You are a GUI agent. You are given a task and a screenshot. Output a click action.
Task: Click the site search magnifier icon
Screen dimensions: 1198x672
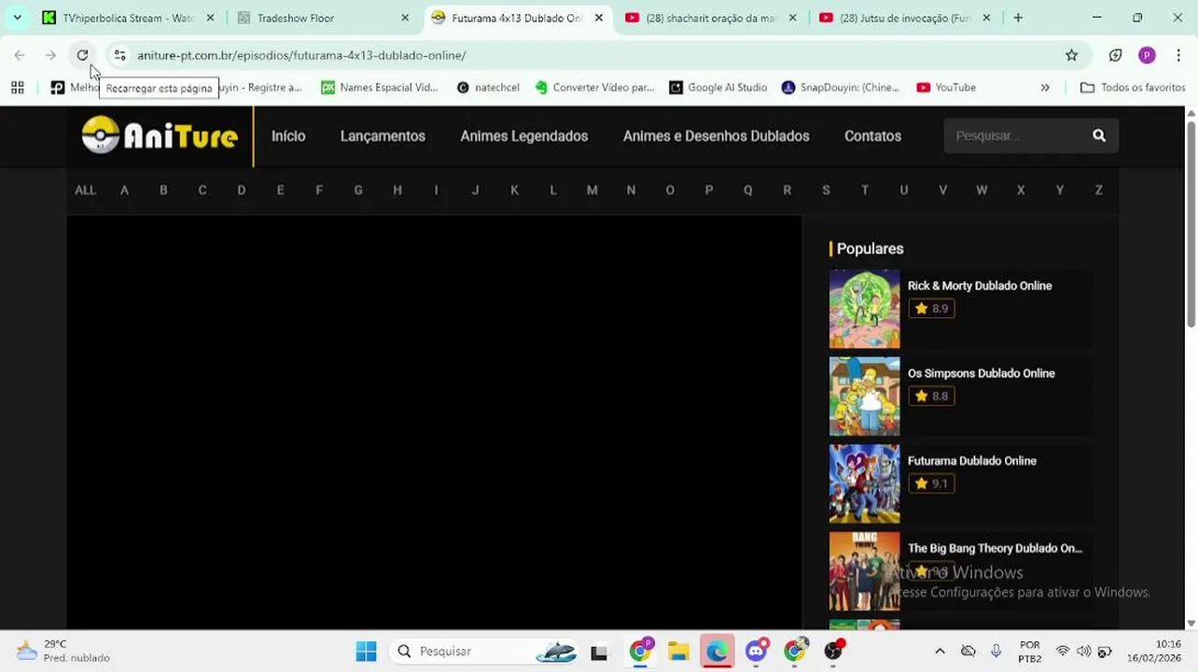tap(1099, 136)
